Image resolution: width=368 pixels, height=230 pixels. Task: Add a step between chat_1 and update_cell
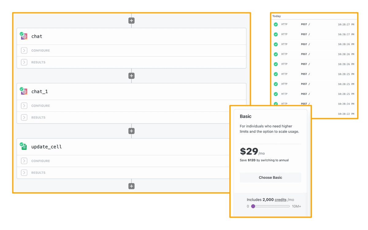131,131
